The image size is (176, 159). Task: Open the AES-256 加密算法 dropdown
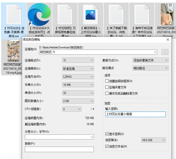pos(153,140)
